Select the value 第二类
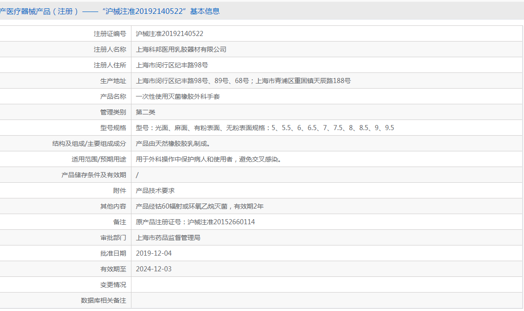This screenshot has height=311, width=524. [146, 113]
